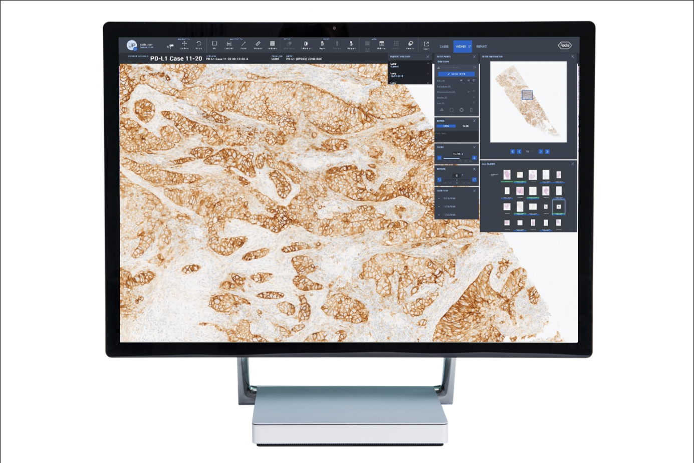
Task: Switch notes to Slide mode
Action: (466, 126)
